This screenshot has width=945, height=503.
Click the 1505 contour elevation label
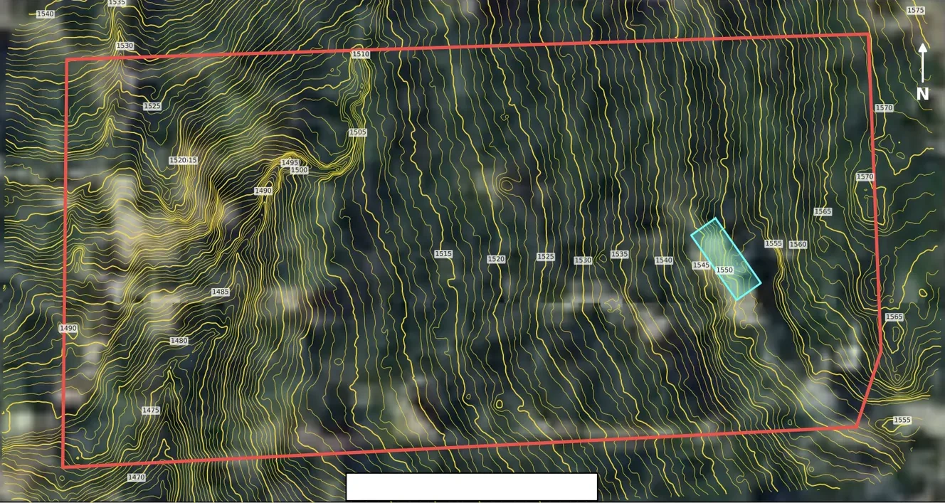pyautogui.click(x=358, y=132)
